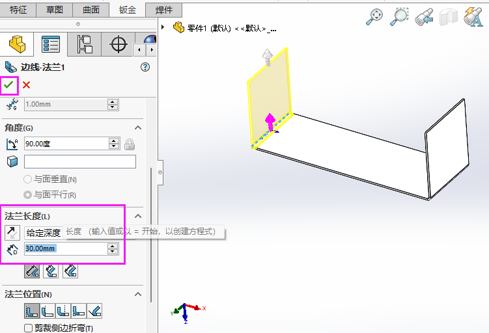Select bend from virtual sharp position
489x333 pixels.
[79, 311]
